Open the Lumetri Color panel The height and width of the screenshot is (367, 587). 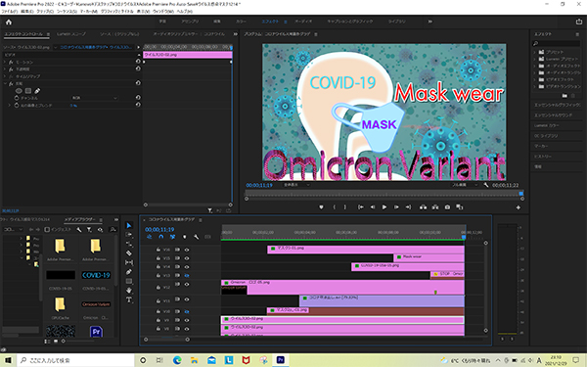547,126
